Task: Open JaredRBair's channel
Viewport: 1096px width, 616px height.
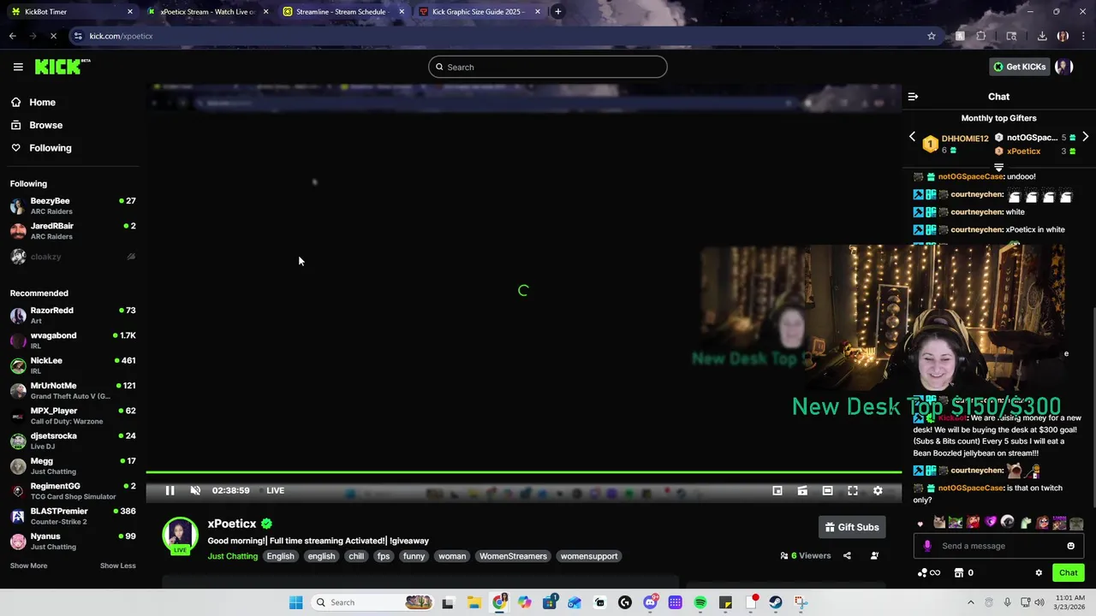Action: click(x=73, y=231)
